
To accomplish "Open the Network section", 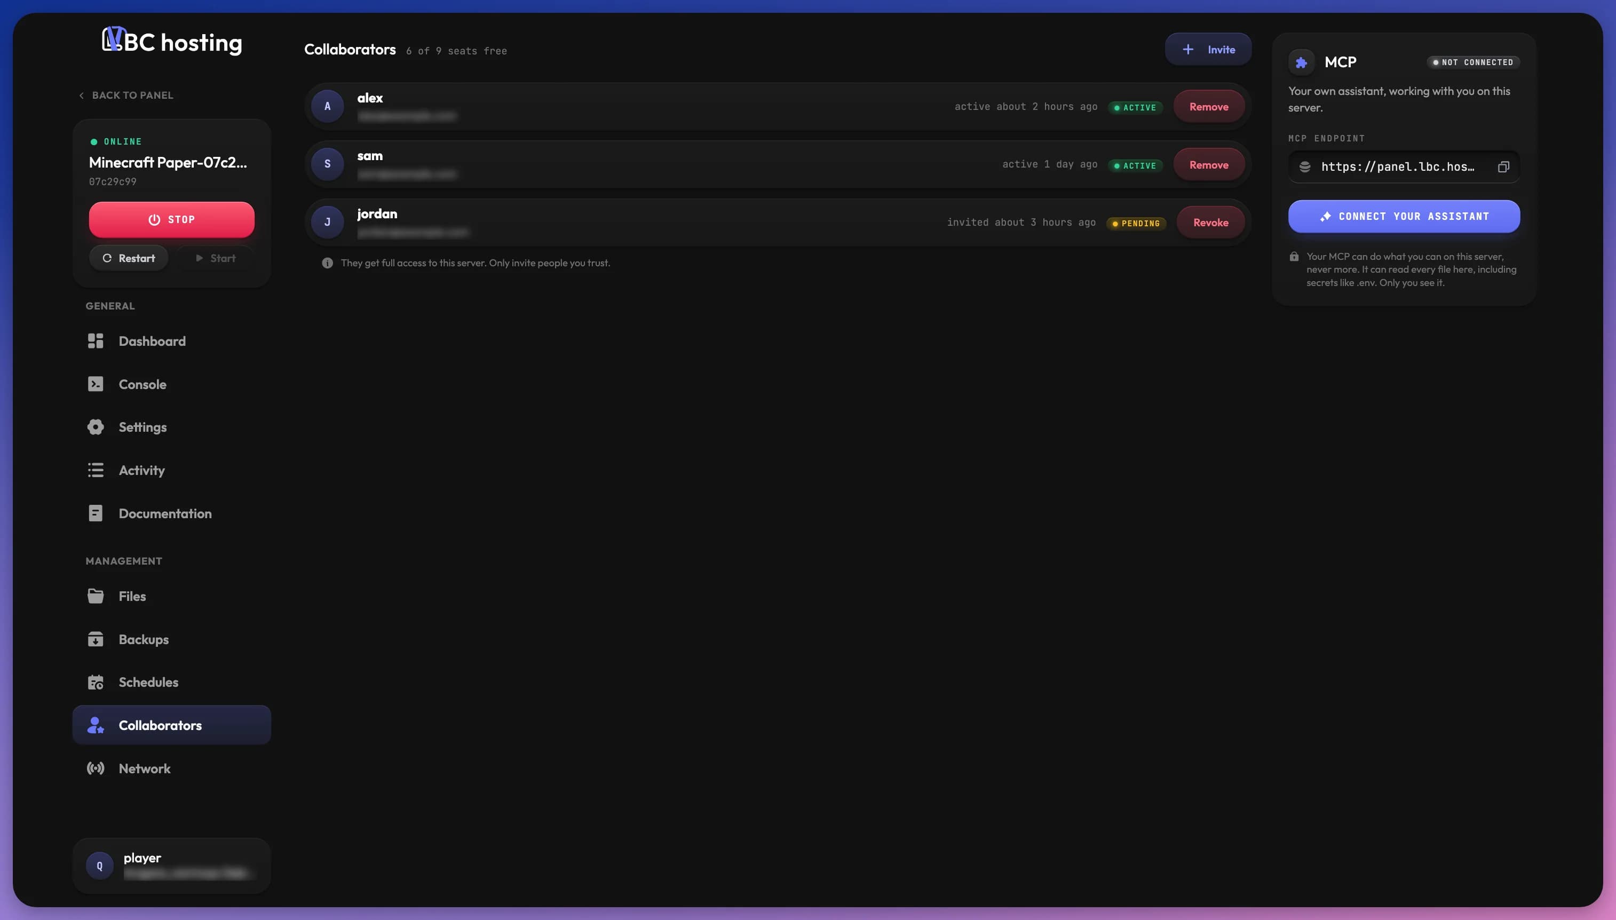I will point(172,768).
